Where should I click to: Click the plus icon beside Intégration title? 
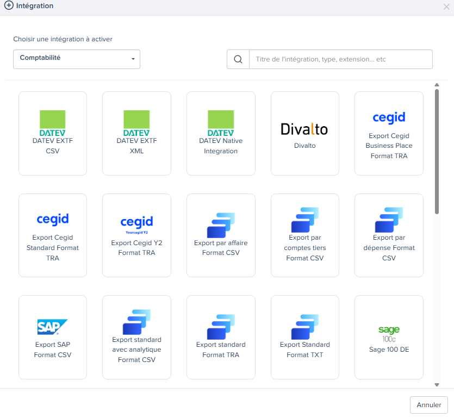(x=9, y=5)
